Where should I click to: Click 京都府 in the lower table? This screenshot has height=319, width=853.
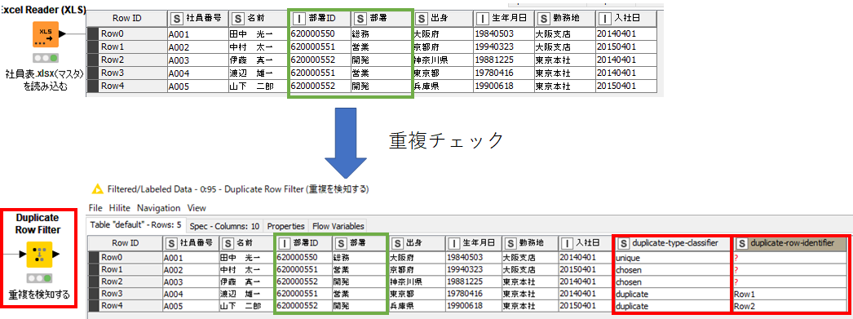416,269
